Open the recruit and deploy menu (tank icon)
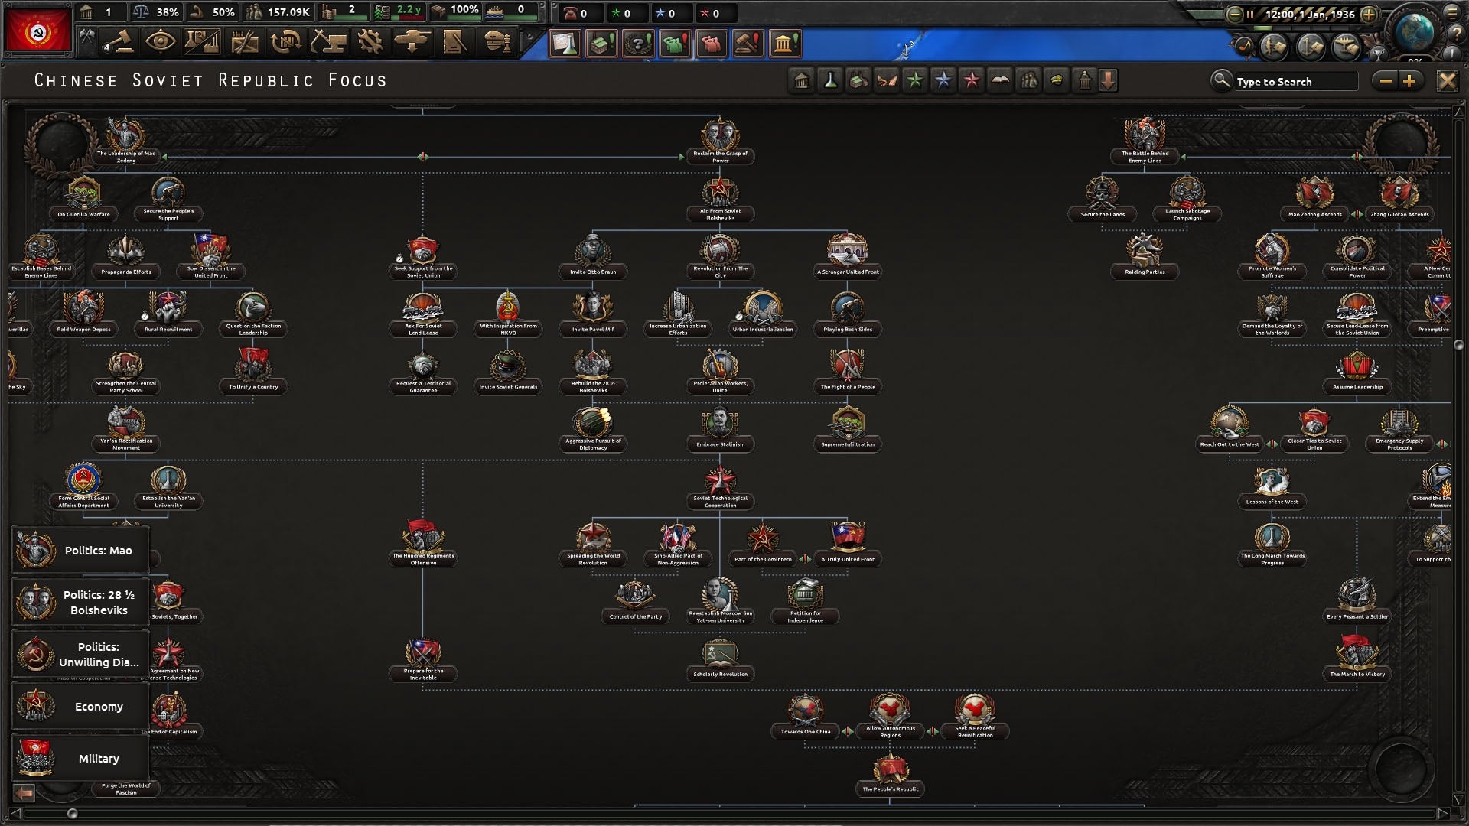The height and width of the screenshot is (826, 1469). [411, 44]
